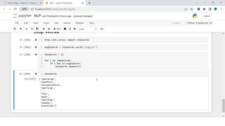Interrupt the kernel with stop icon

click(65, 29)
